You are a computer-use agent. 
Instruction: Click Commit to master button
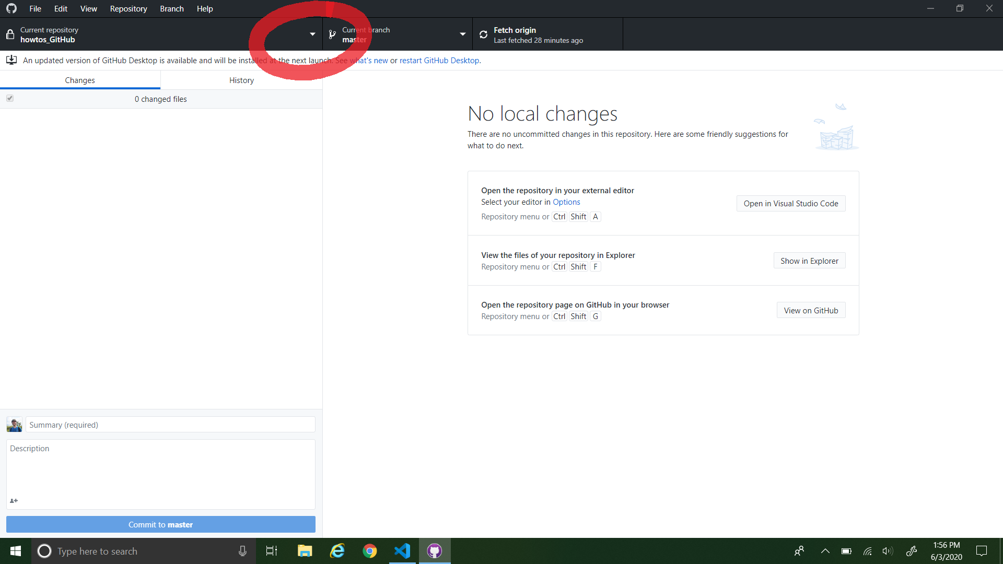[161, 524]
